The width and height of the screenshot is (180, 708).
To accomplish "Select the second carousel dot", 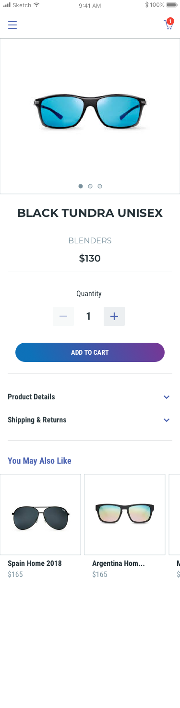I will pos(90,186).
